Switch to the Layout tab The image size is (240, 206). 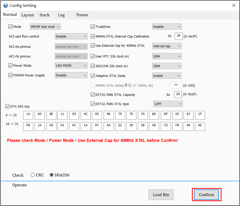pyautogui.click(x=27, y=15)
